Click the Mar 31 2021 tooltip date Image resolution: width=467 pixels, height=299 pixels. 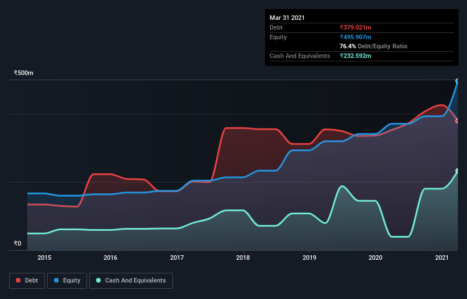(287, 18)
